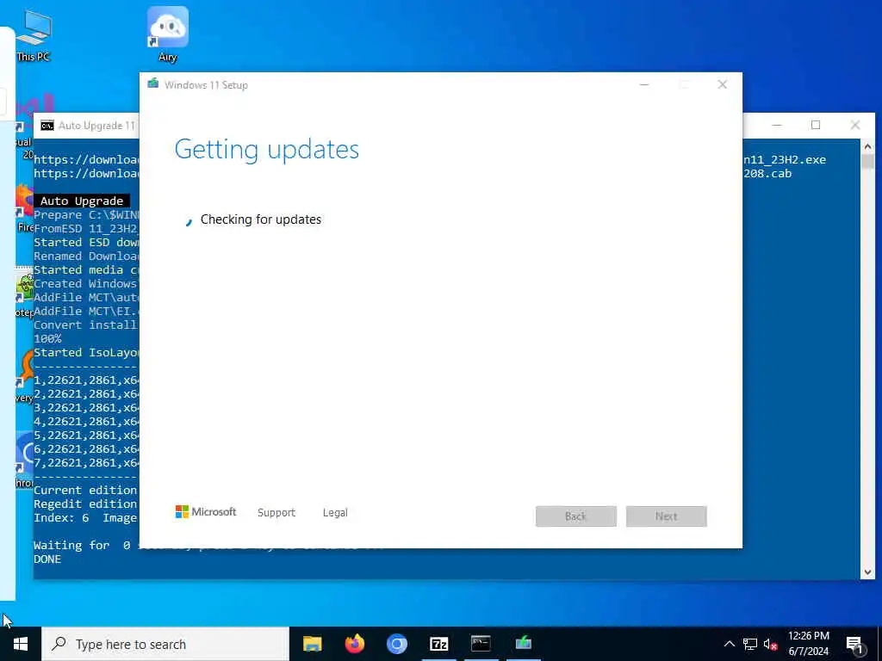This screenshot has height=661, width=882.
Task: Switch to the command prompt taskbar icon
Action: click(x=481, y=644)
